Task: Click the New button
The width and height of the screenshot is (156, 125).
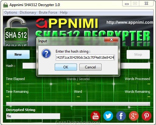Action: coord(18,54)
